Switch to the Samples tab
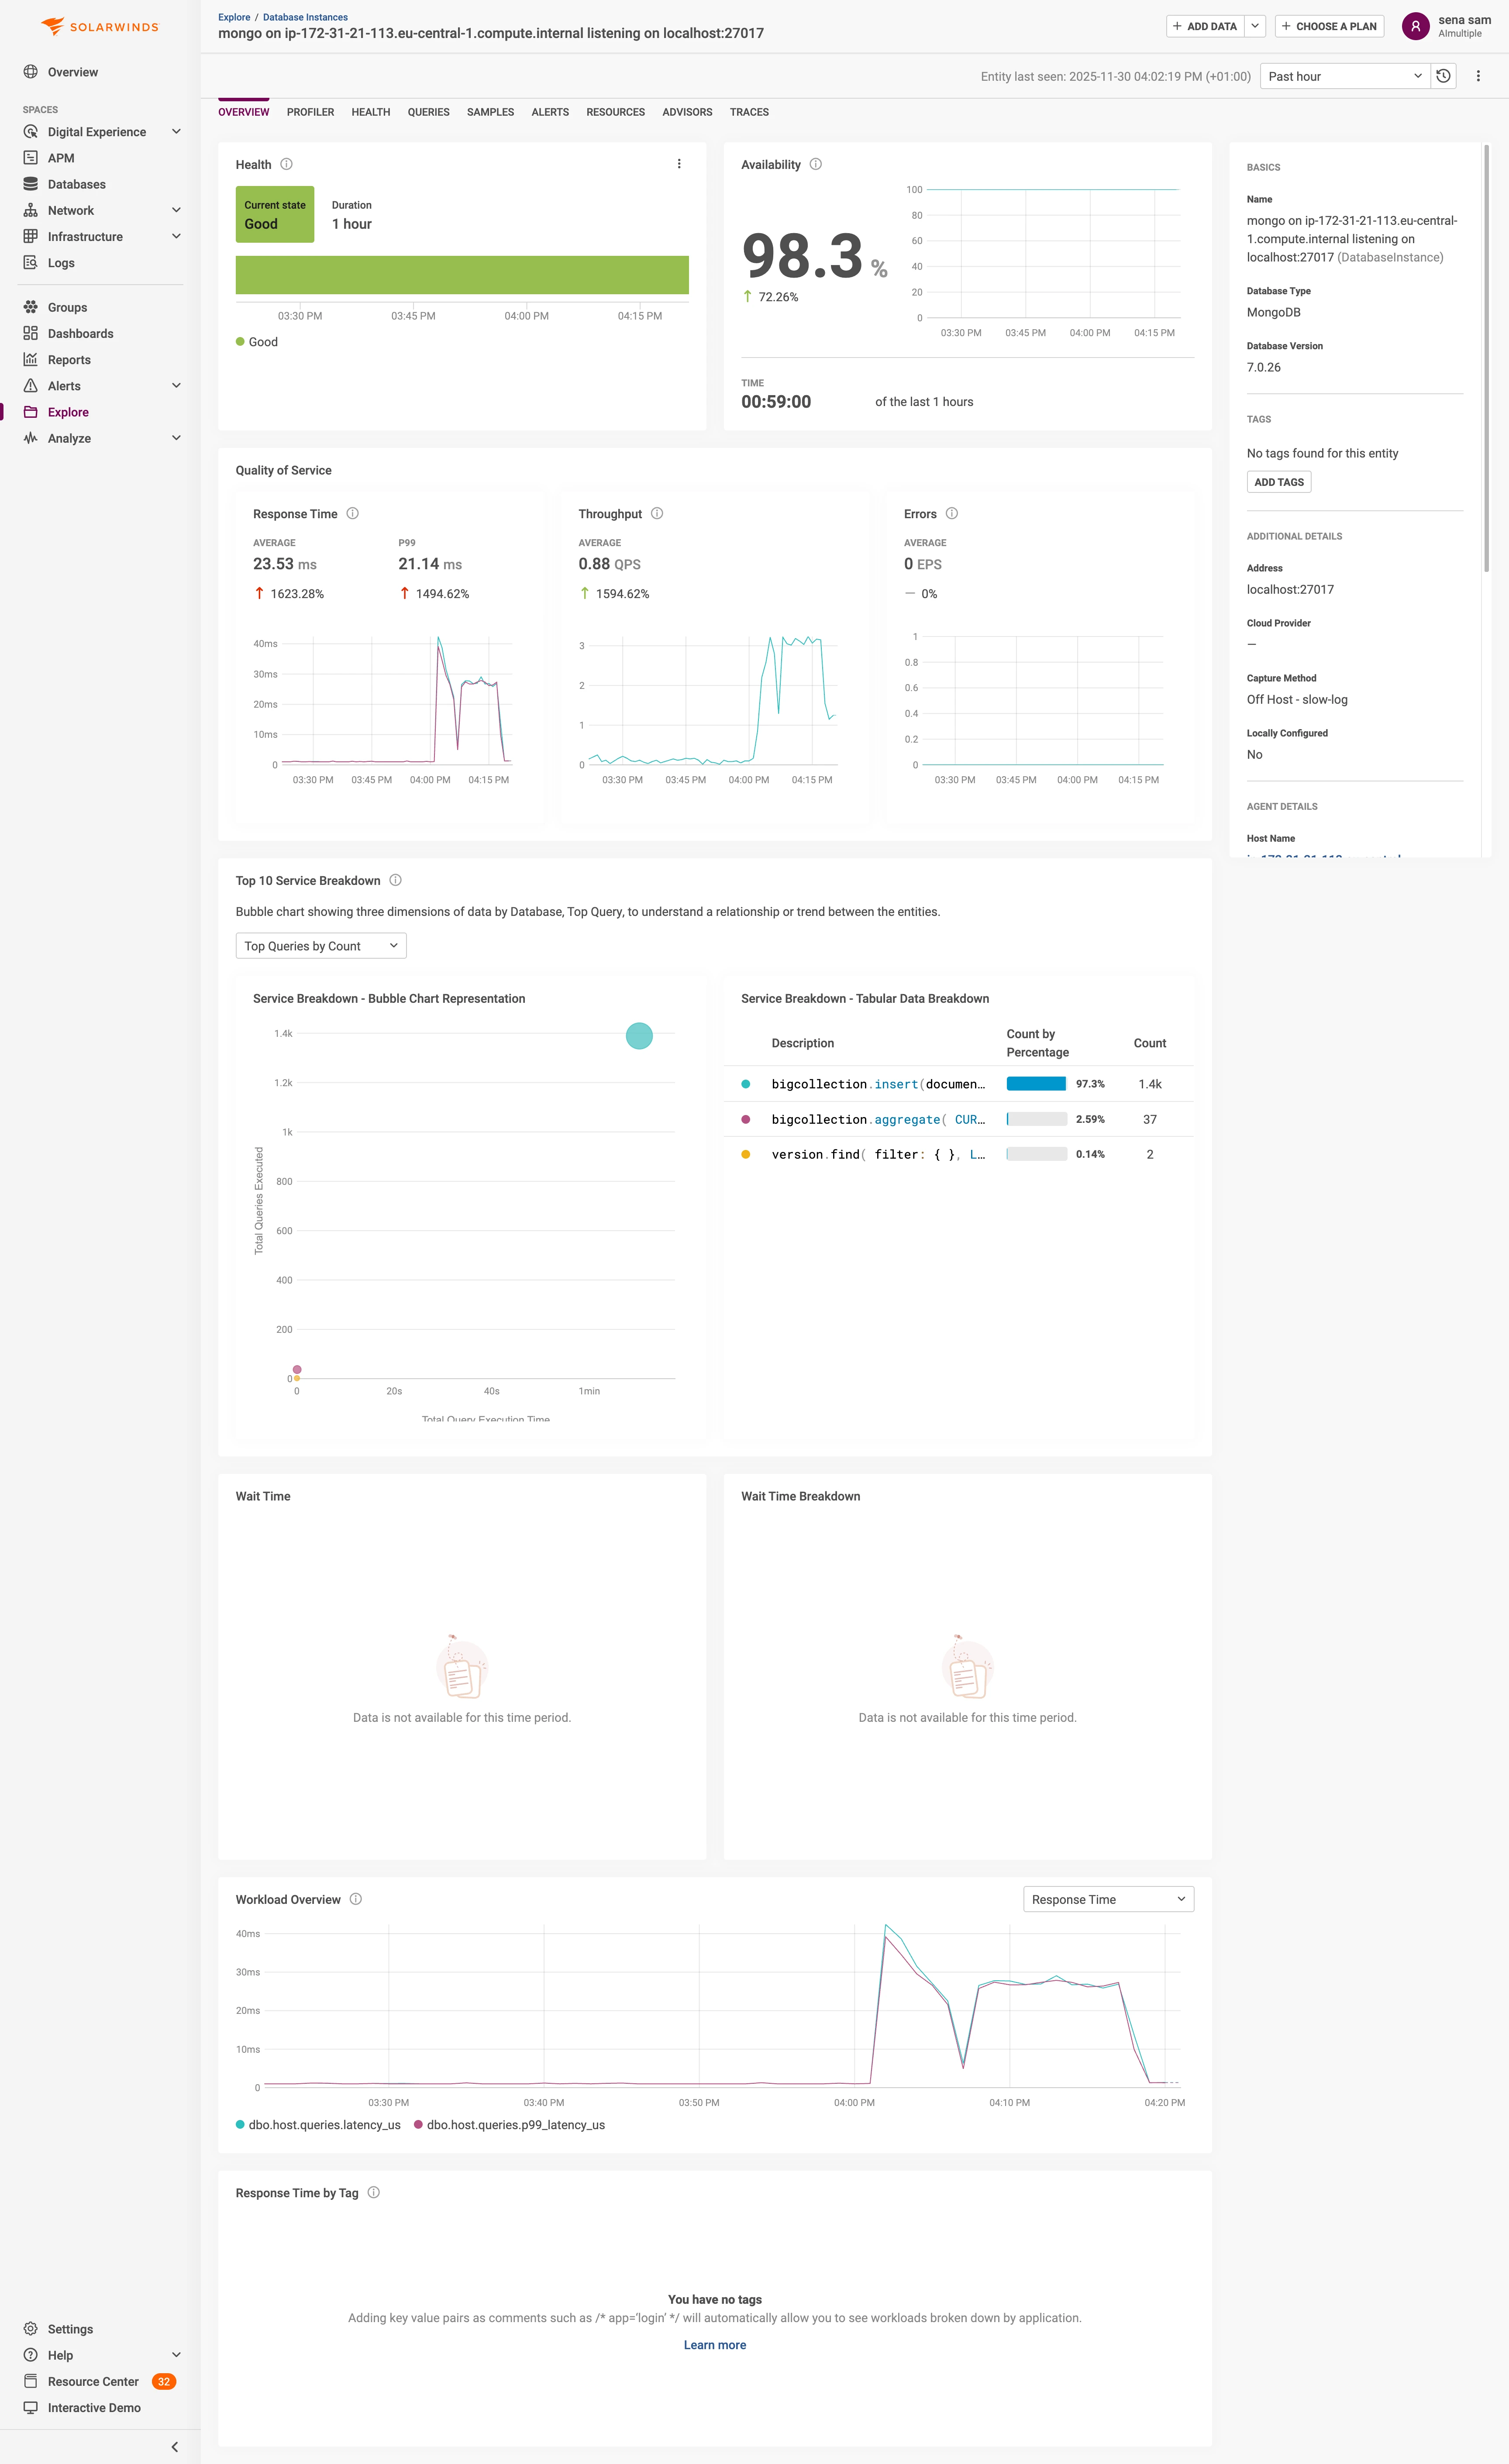This screenshot has height=2464, width=1509. click(490, 112)
